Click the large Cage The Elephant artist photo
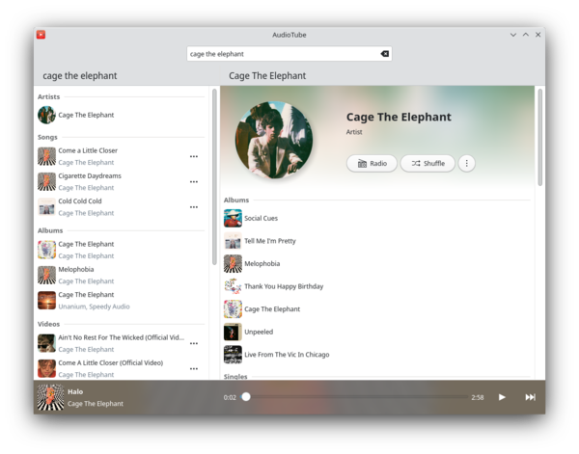The width and height of the screenshot is (579, 454). click(274, 140)
